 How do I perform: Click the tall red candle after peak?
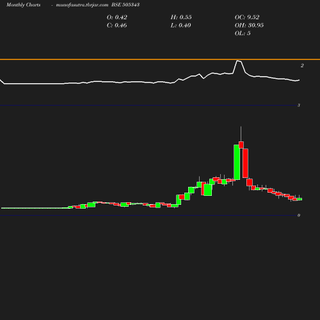pos(245,163)
